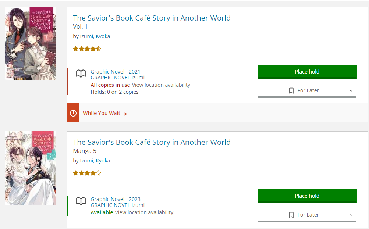The width and height of the screenshot is (369, 229).
Task: Click the book format icon for Vol. 1
Action: 81,74
